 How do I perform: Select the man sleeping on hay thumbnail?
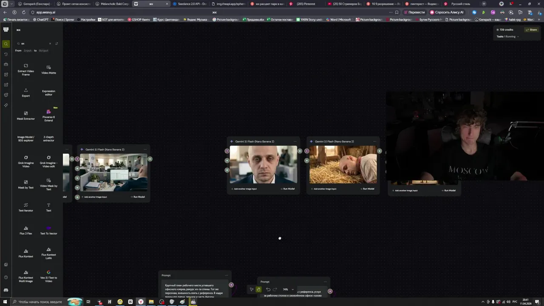pyautogui.click(x=343, y=164)
